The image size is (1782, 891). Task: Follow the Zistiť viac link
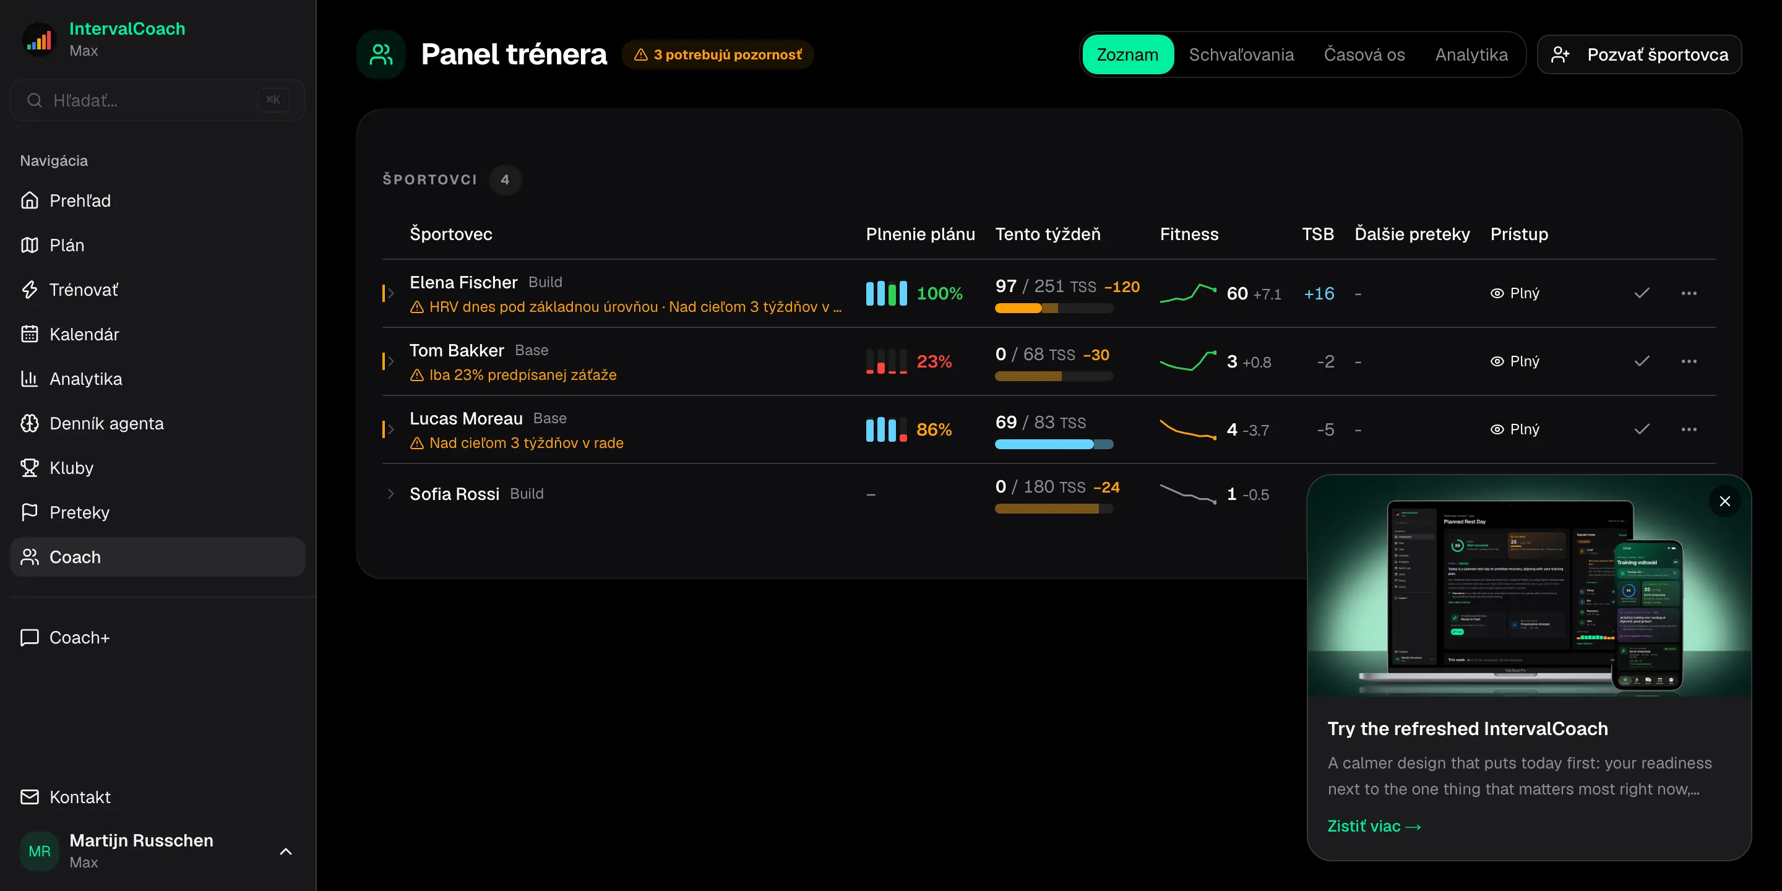tap(1374, 826)
